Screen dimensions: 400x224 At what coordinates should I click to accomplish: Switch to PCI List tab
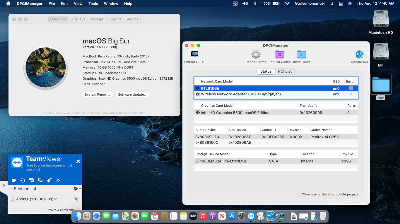coord(285,71)
